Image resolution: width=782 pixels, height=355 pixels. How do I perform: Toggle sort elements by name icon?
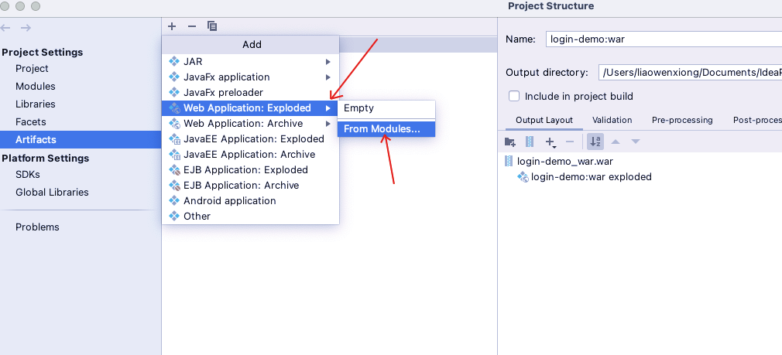[595, 142]
